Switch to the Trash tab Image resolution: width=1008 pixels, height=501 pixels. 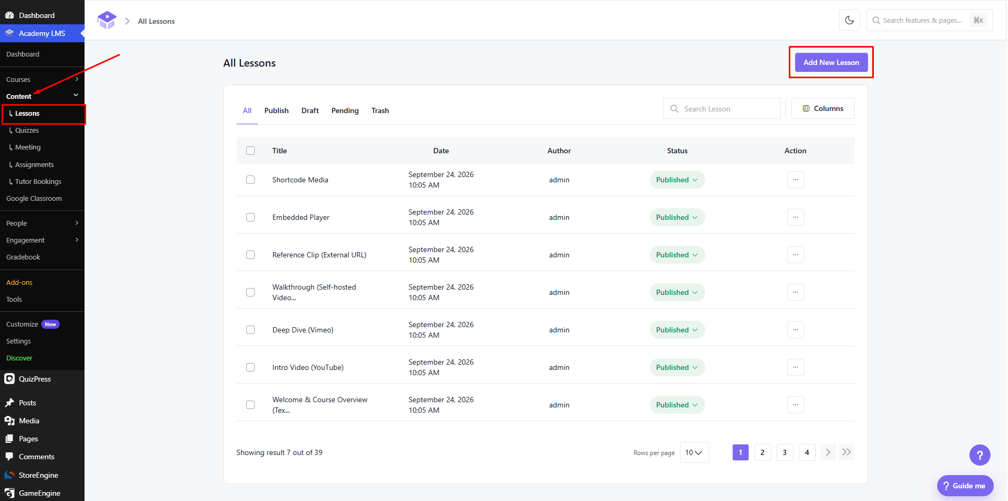click(380, 110)
